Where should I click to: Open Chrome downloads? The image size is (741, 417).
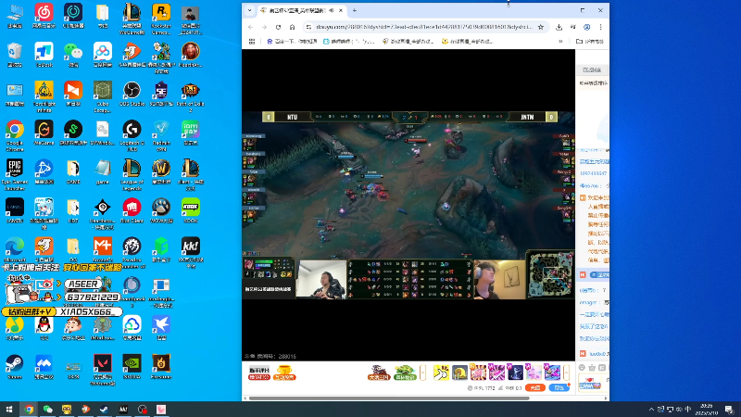pos(559,27)
